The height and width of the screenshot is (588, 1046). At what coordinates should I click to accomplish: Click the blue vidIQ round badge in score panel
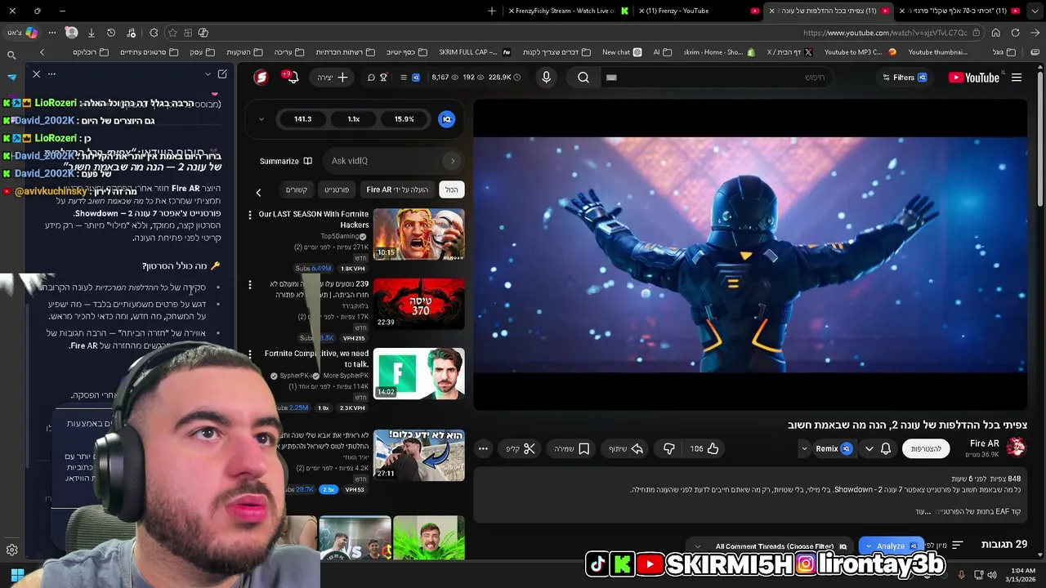(x=446, y=119)
